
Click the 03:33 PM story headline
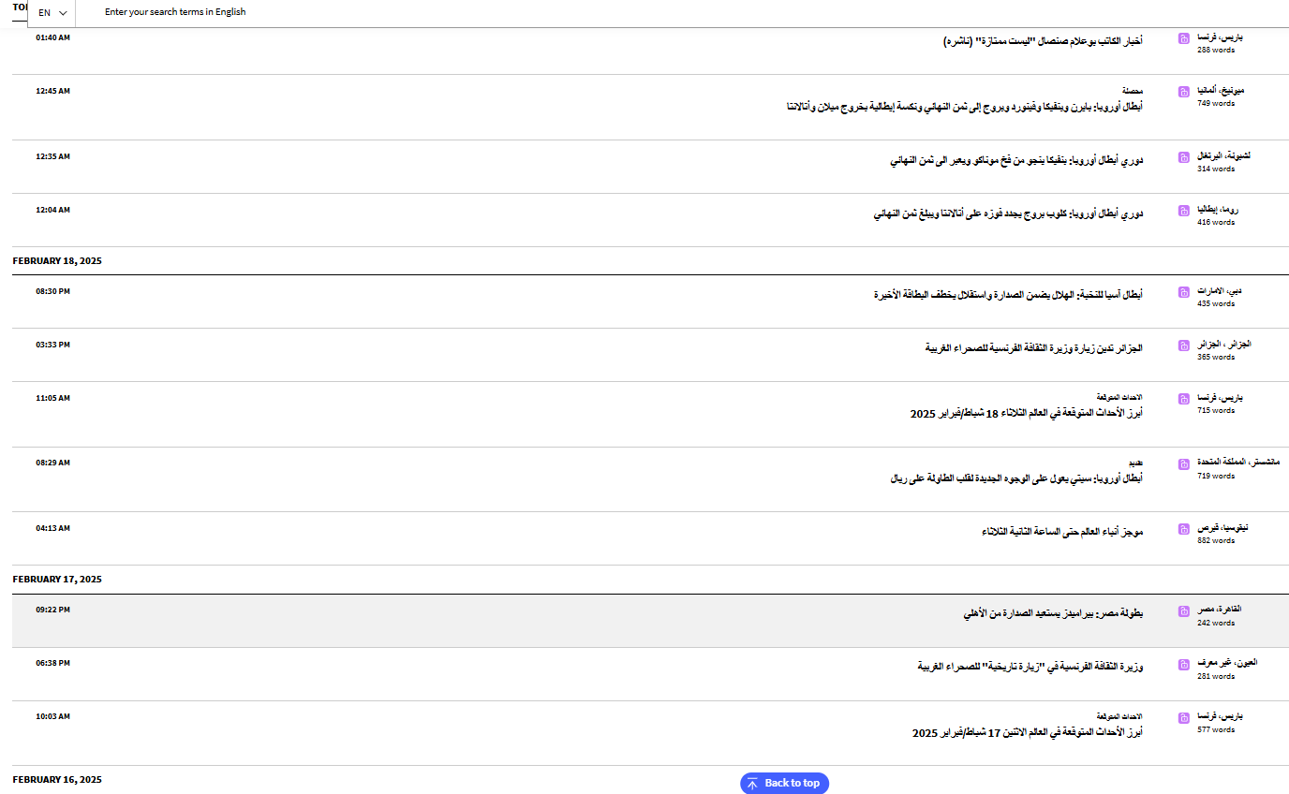1033,348
